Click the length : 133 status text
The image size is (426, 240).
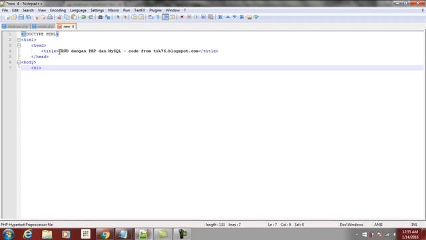tap(215, 225)
